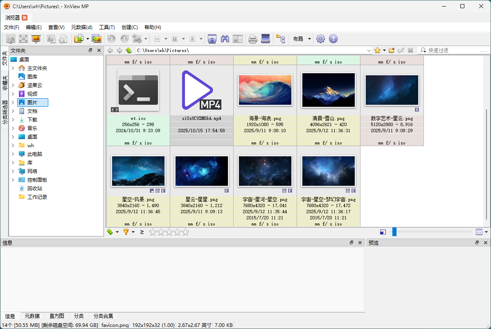Click the scanner import icon

click(266, 39)
